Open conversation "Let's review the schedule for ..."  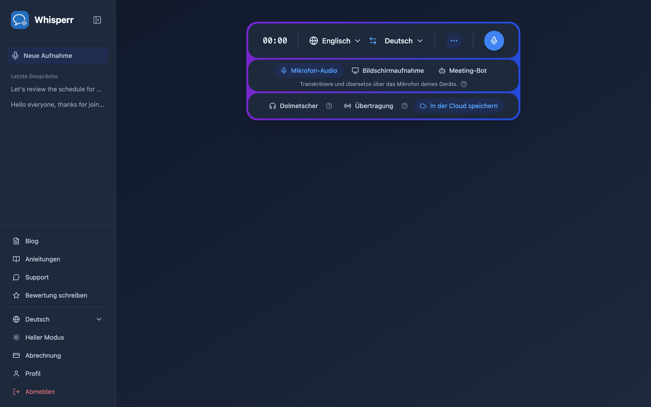point(56,89)
